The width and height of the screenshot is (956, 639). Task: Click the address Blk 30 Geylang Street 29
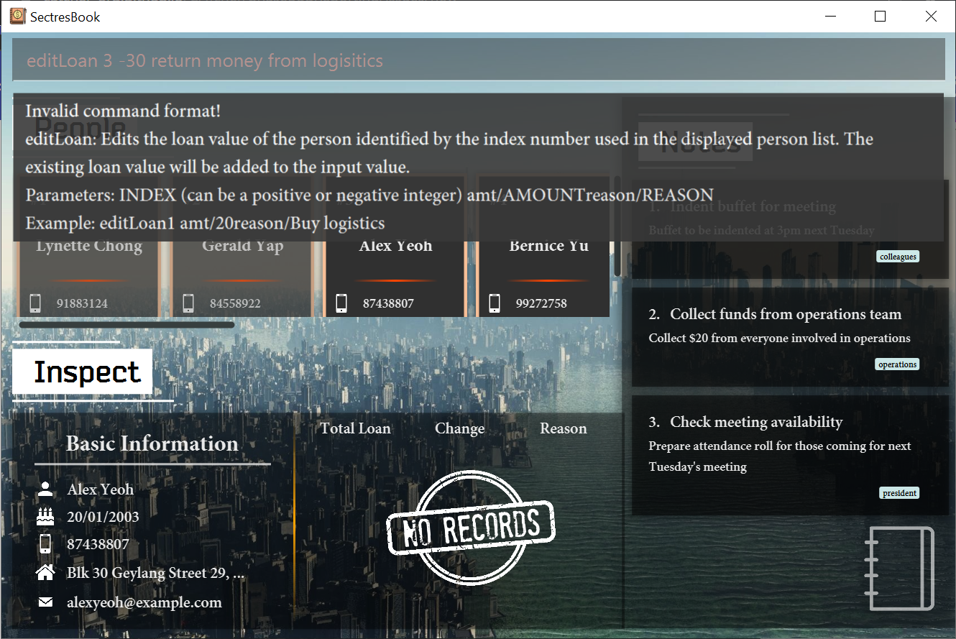pos(156,573)
